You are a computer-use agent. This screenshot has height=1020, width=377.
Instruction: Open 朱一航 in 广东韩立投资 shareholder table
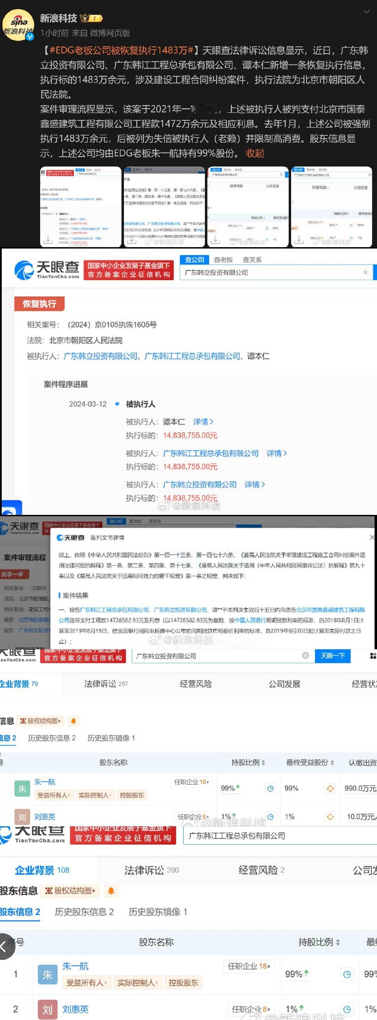click(45, 782)
